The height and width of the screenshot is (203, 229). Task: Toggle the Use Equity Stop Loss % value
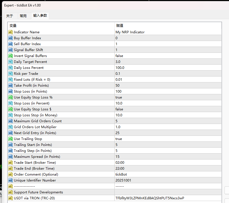point(168,97)
